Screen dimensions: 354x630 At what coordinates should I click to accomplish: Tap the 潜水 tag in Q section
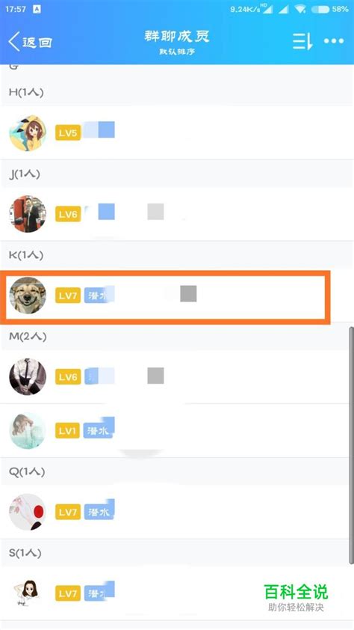(99, 513)
